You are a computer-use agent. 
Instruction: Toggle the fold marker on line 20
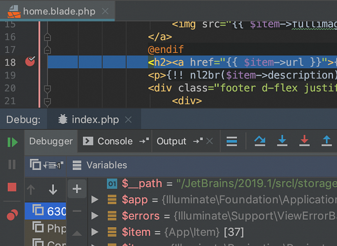47,89
